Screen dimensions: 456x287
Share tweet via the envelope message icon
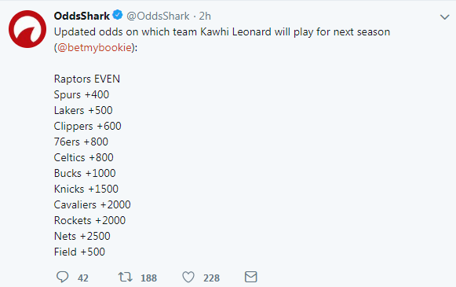pyautogui.click(x=250, y=277)
